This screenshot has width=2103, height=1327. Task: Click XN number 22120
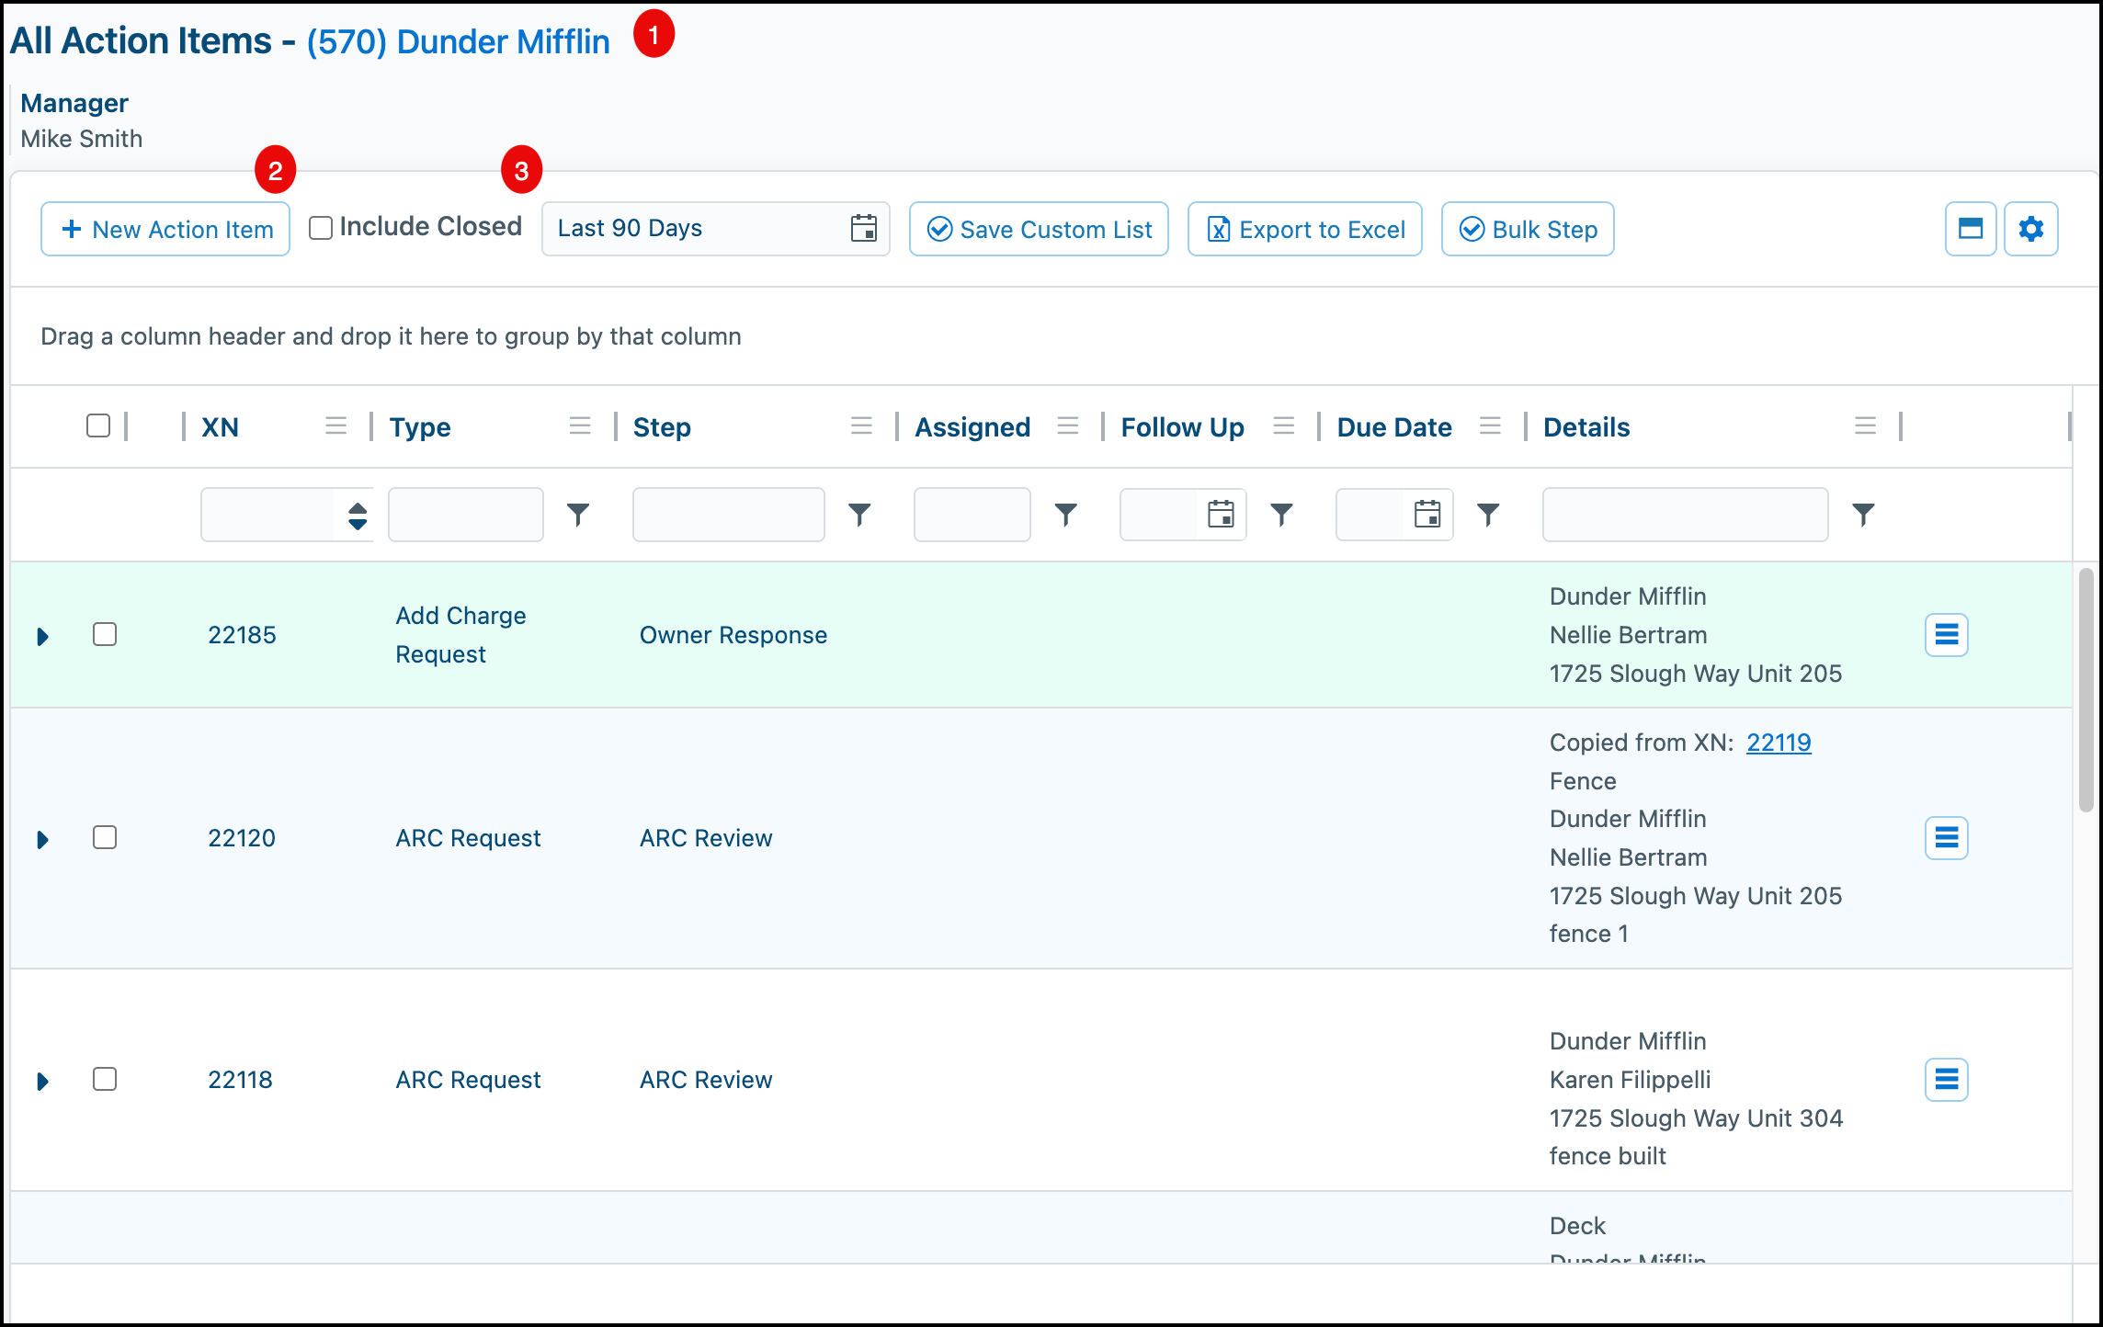[242, 838]
